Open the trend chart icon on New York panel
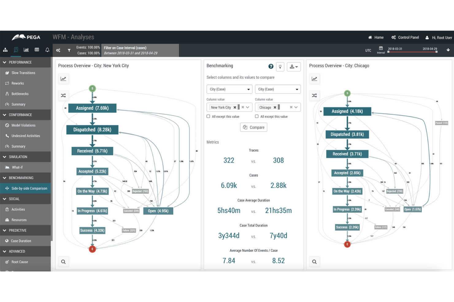The width and height of the screenshot is (454, 302). point(63,79)
